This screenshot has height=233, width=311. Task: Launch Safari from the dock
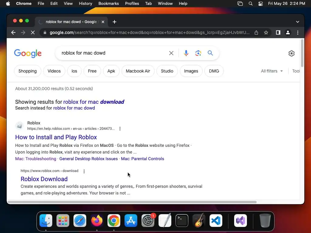pyautogui.click(x=80, y=221)
